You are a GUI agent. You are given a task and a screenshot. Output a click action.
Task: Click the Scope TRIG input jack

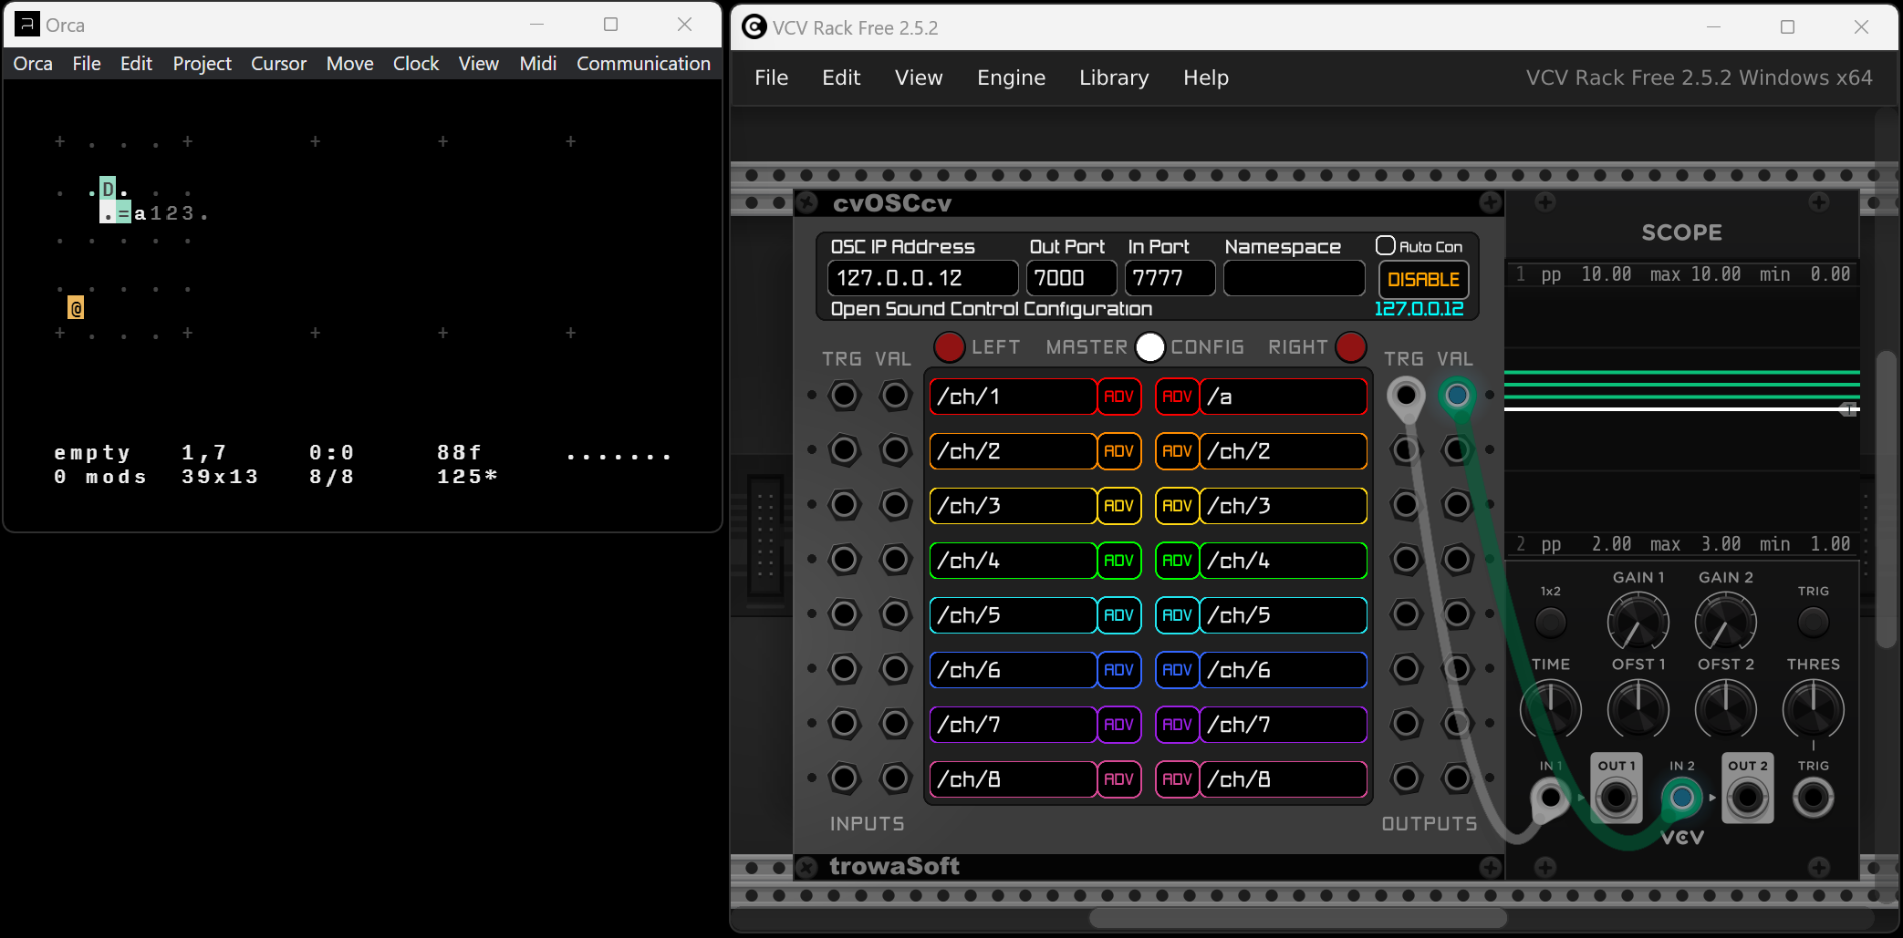pyautogui.click(x=1813, y=799)
